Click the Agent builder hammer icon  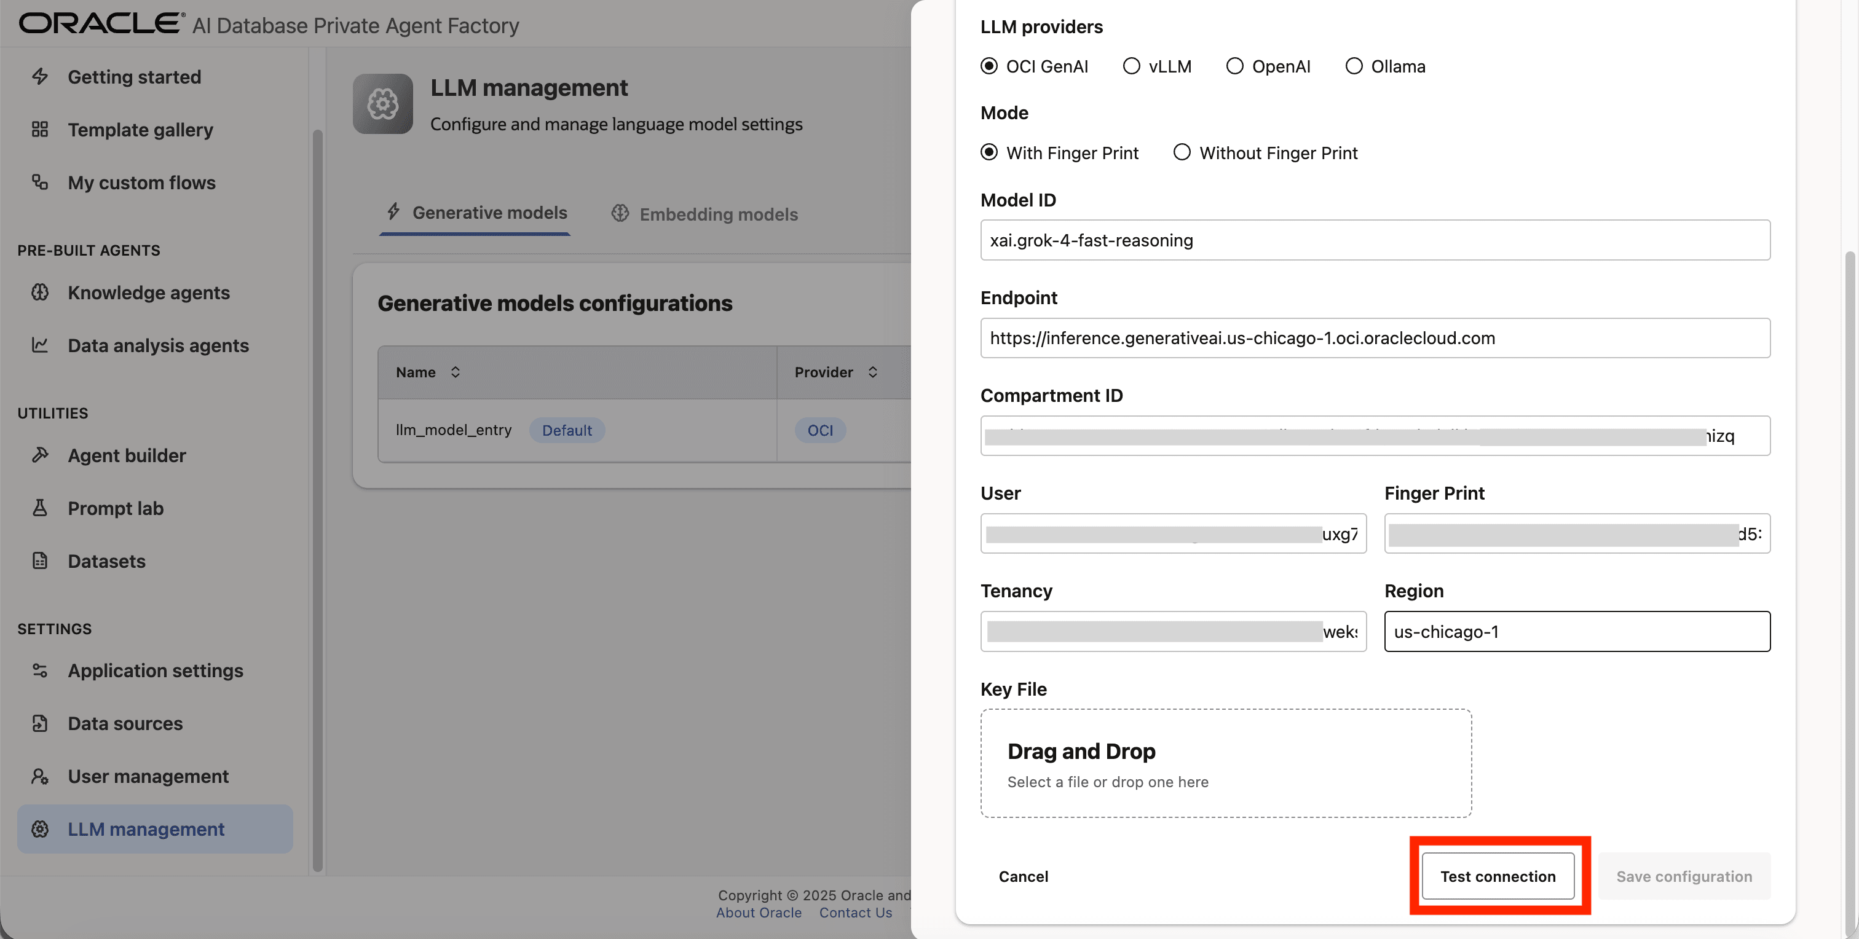point(40,455)
